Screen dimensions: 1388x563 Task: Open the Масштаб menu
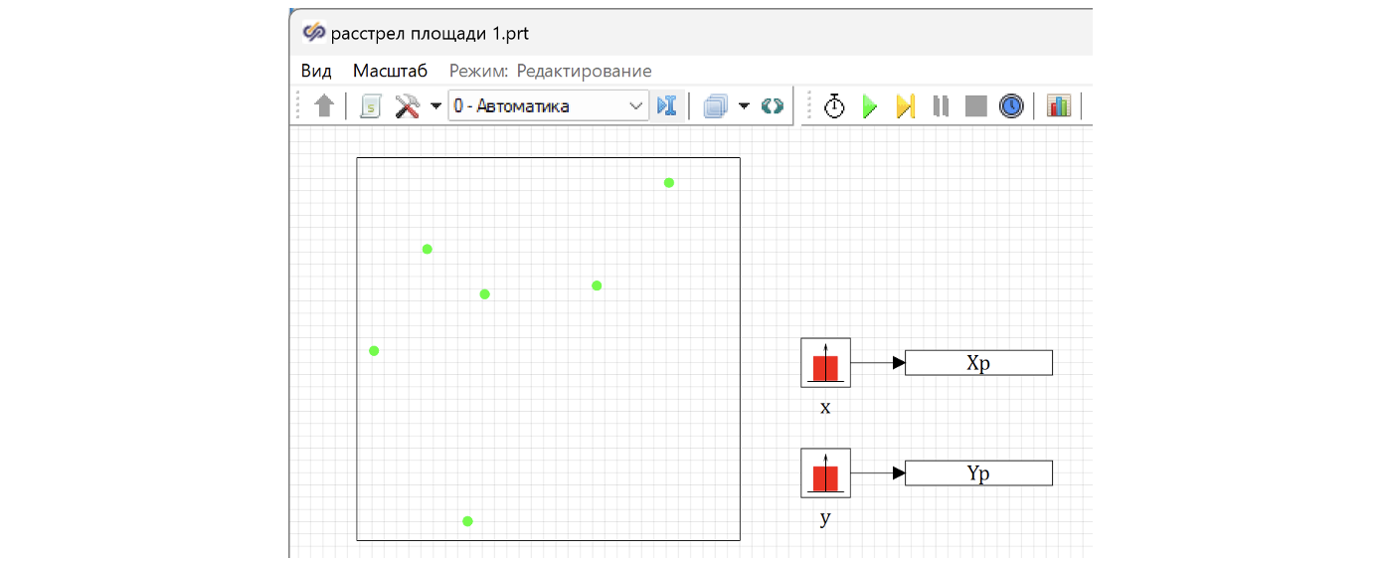390,71
